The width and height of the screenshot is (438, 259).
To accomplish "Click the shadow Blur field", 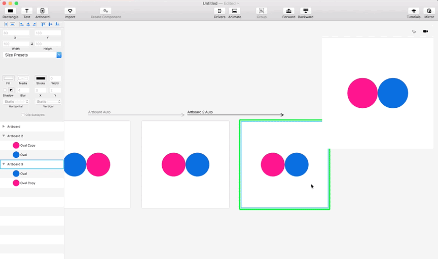I will coord(23,90).
